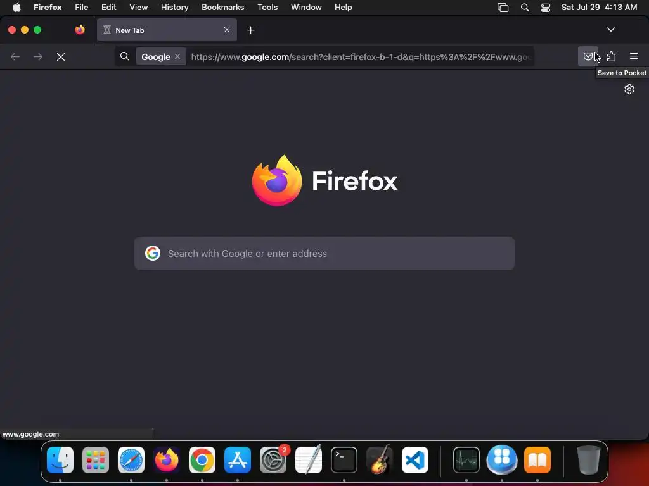
Task: Click the Google G logo in search box
Action: tap(153, 253)
